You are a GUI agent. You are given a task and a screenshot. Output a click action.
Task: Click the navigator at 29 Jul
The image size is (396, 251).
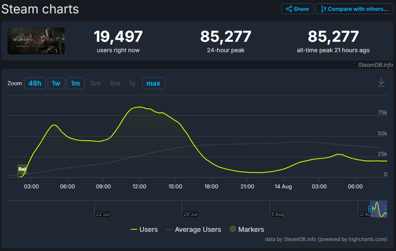(190, 214)
